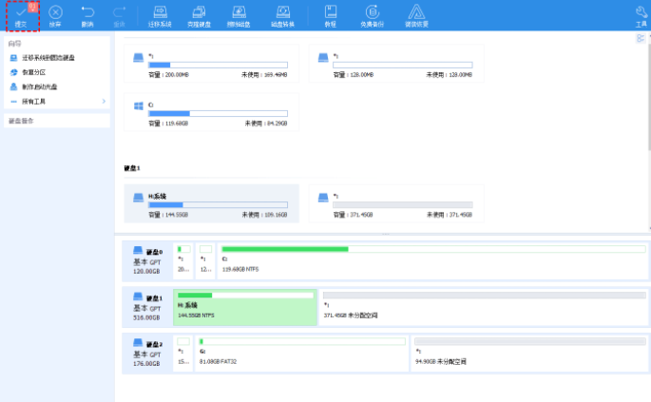Open the 磁盘转换 (Disk Convert) toolbar icon
Screen dimensions: 651x402
pos(283,14)
